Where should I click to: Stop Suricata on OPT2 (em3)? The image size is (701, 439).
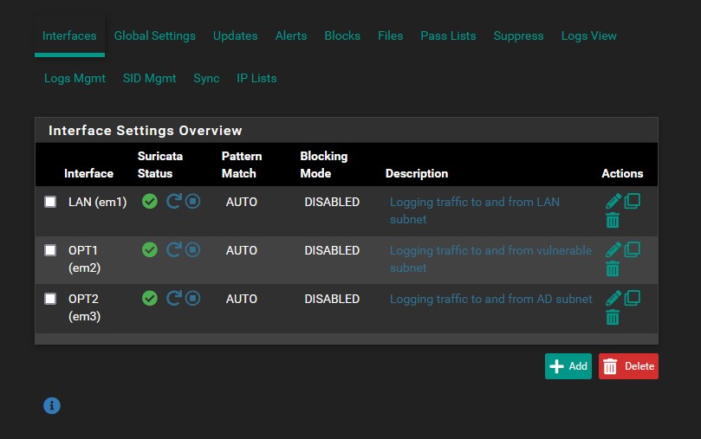(192, 299)
